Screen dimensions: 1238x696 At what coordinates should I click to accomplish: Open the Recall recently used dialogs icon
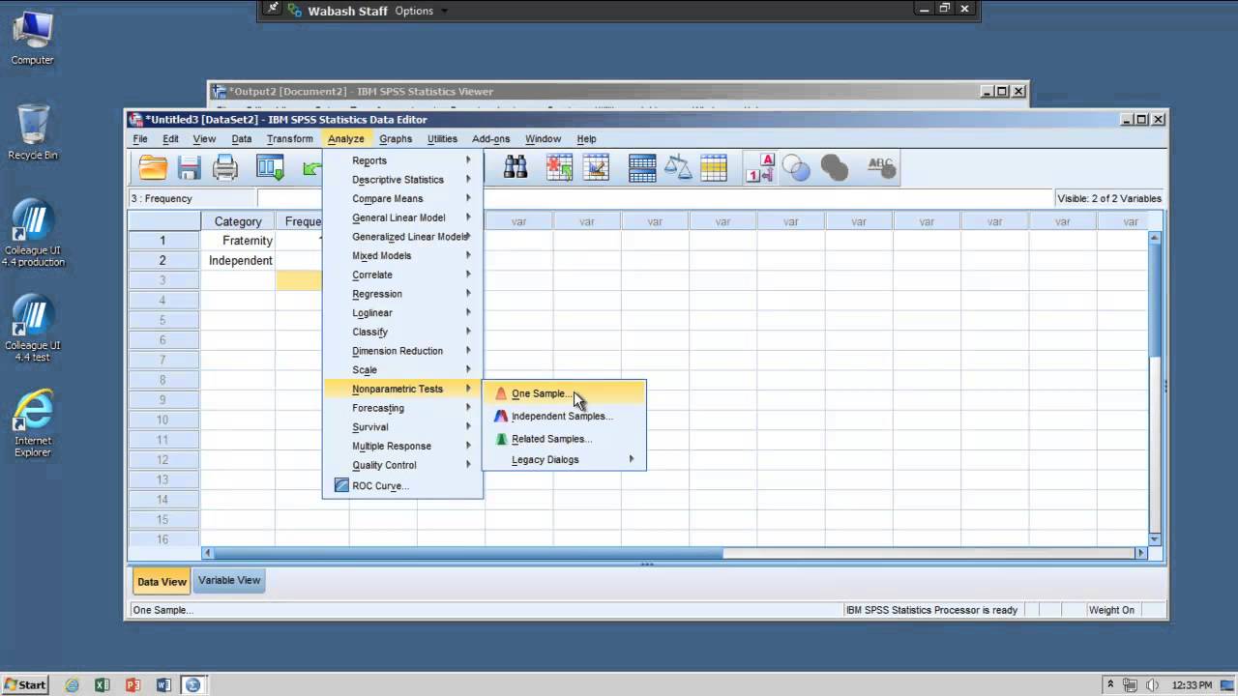[270, 167]
